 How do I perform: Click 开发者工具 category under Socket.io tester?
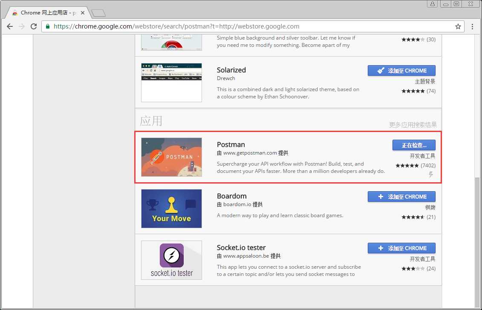(422, 259)
